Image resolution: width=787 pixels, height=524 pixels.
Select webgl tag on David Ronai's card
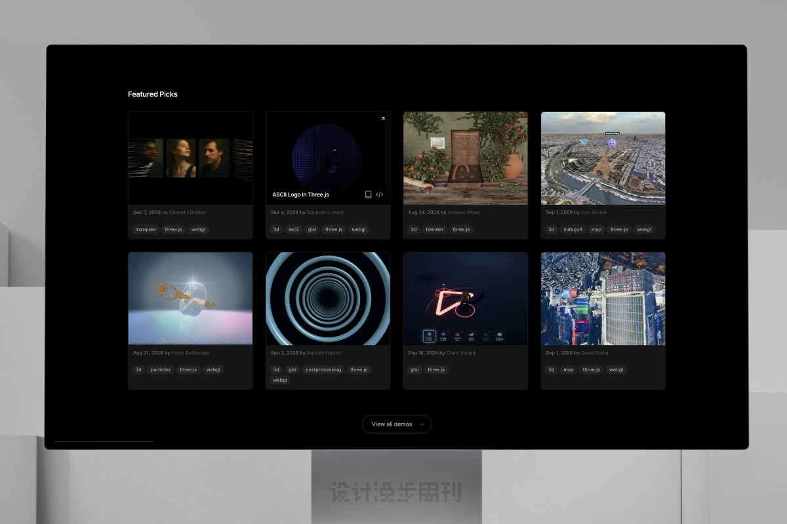(616, 369)
